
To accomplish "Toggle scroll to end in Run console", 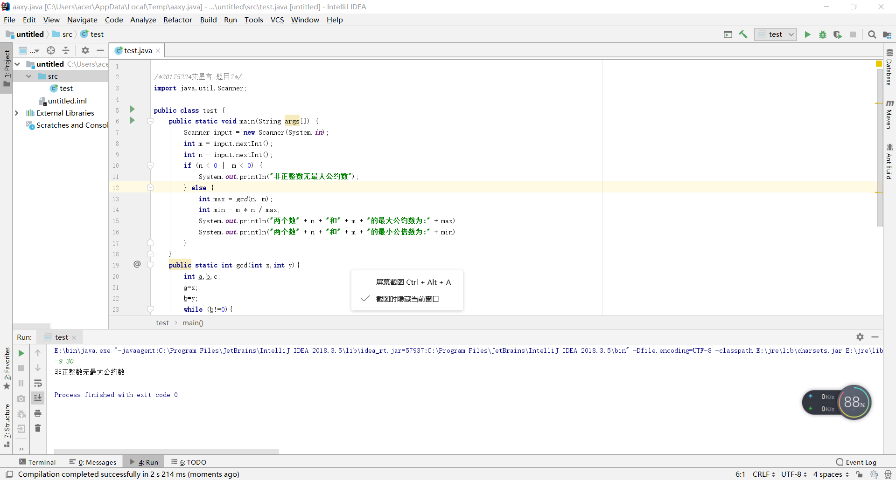I will tap(38, 398).
